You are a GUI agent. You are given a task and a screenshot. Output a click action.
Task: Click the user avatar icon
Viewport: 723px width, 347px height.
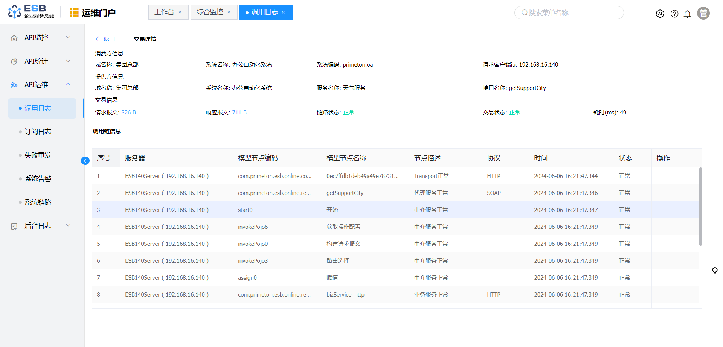(x=703, y=13)
